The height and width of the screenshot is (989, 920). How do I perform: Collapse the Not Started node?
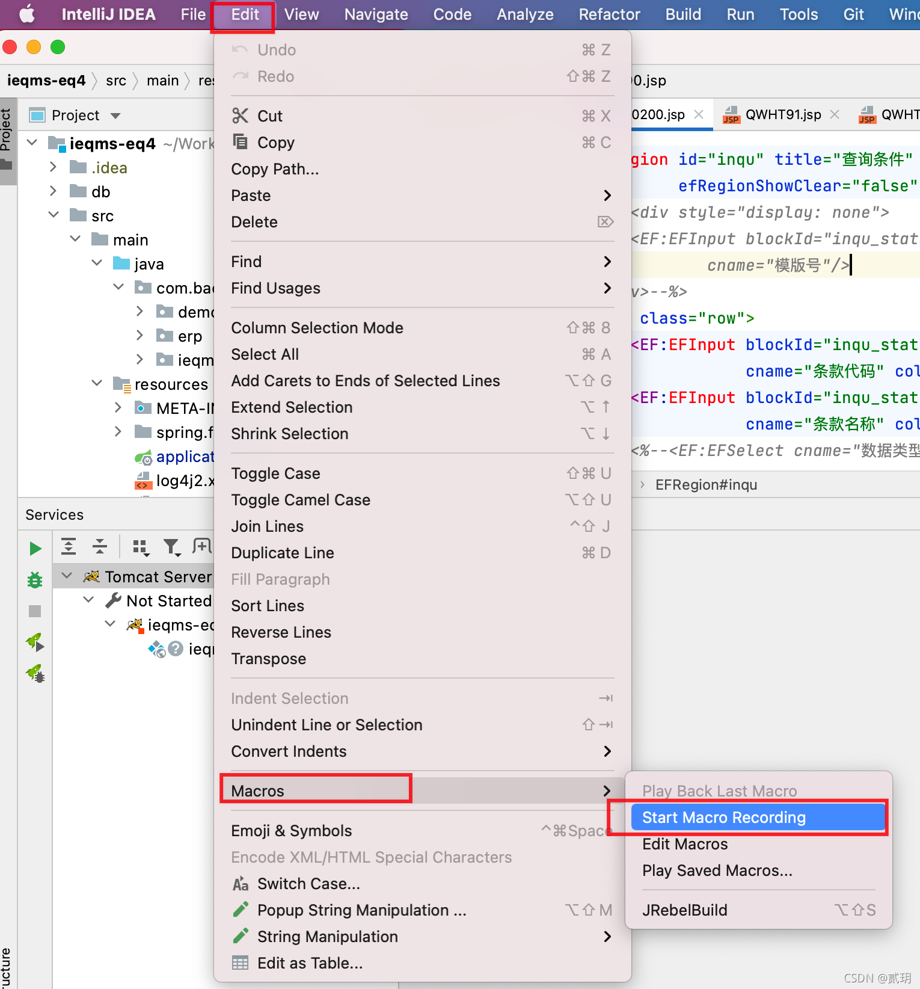[88, 600]
